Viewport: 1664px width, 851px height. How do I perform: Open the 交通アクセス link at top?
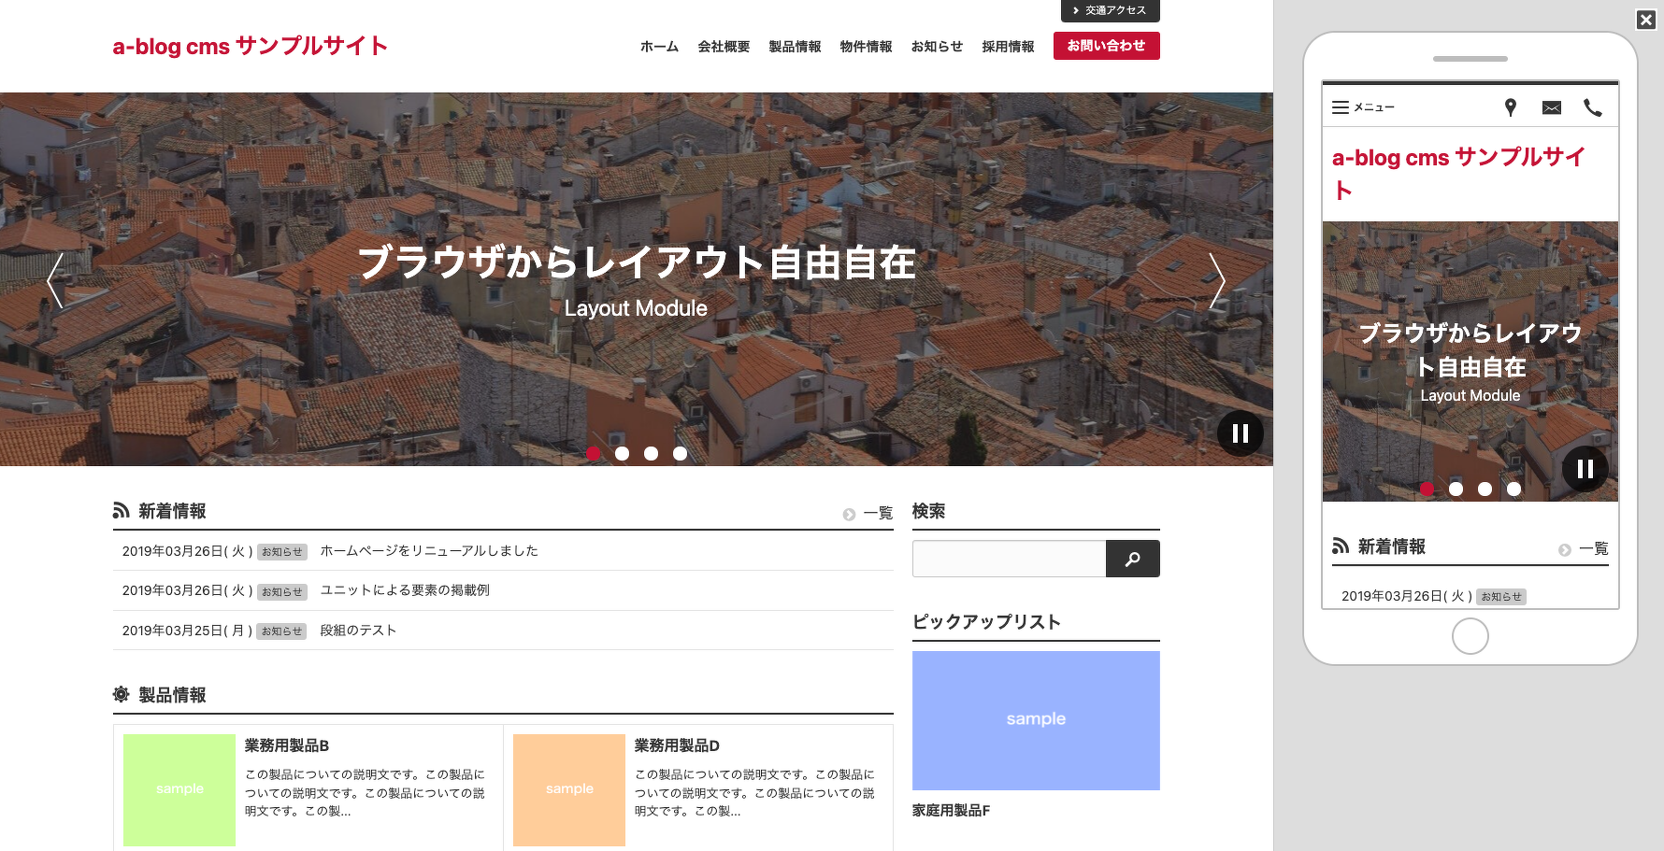click(x=1110, y=10)
